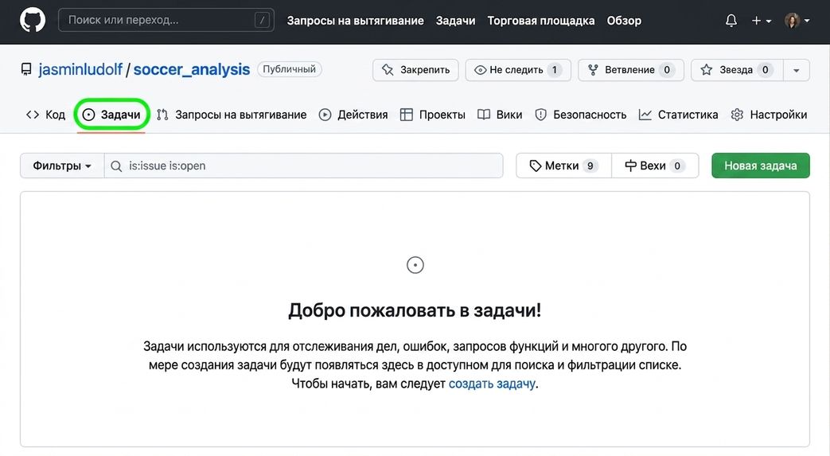Open Торговая площадка in top navigation
Screen dimensions: 830x456
[x=541, y=21]
